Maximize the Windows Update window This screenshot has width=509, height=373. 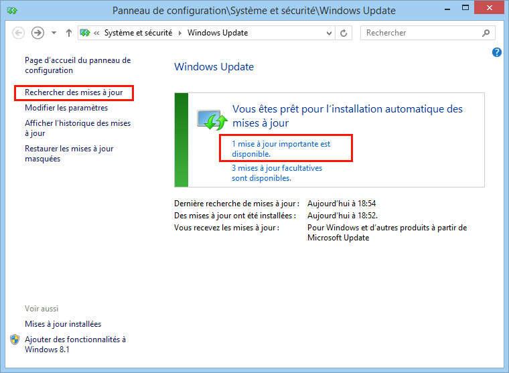click(x=465, y=8)
